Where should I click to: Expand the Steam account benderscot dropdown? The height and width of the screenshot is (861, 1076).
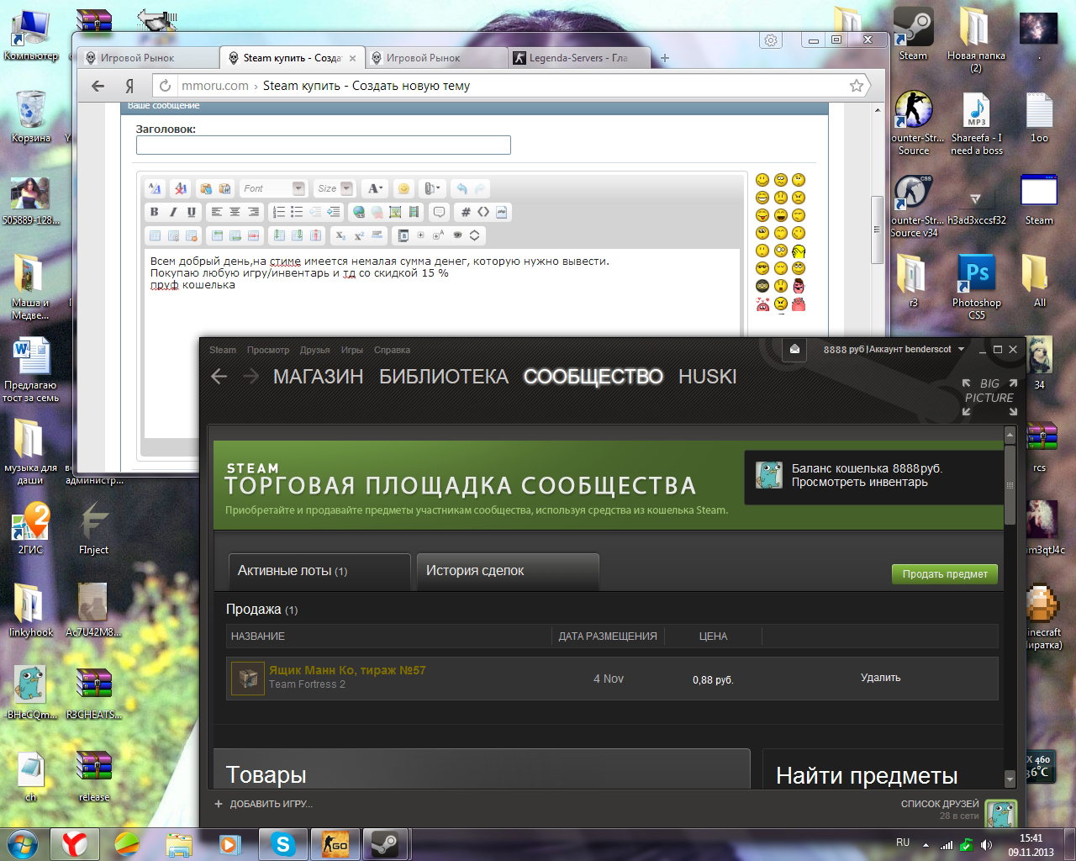[x=961, y=349]
